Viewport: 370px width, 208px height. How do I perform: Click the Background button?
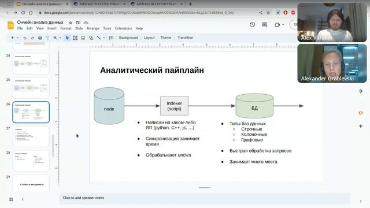[x=128, y=38]
